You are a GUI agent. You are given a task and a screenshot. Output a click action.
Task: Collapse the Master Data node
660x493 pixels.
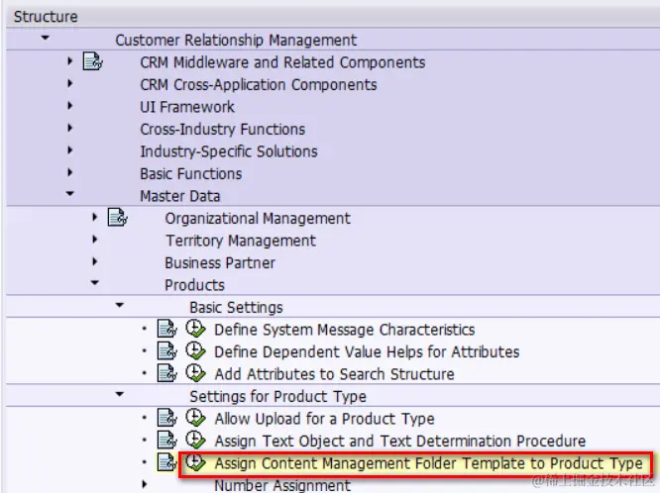(x=70, y=194)
